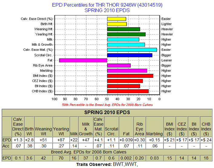The image size is (214, 168).
Task: Select the red CEZ Index bar
Action: click(125, 81)
